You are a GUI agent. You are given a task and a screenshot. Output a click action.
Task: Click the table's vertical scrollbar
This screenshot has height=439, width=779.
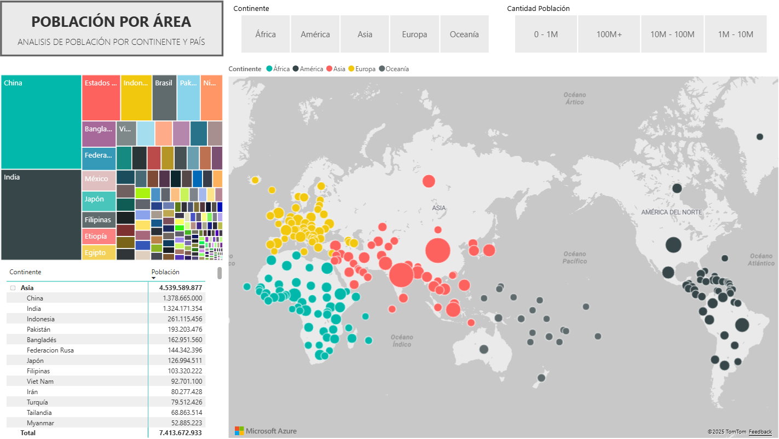pyautogui.click(x=220, y=273)
